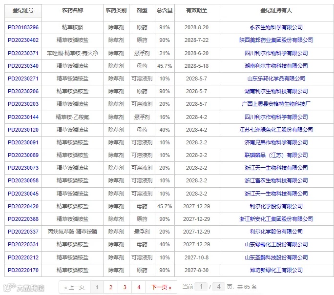Screen dimensions: 334x295
Task: Select expiry date 2028-5-18
Action: (196, 66)
